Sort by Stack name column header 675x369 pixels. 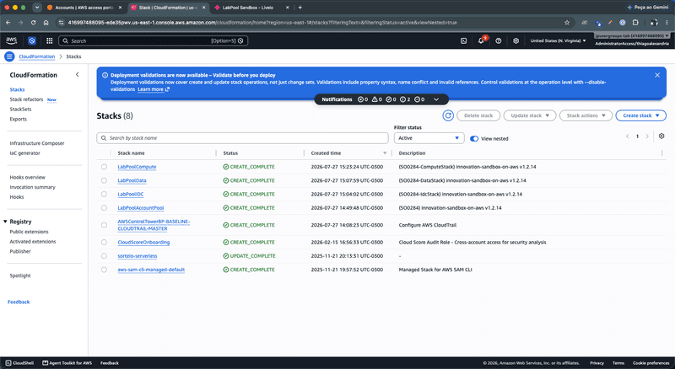point(132,153)
